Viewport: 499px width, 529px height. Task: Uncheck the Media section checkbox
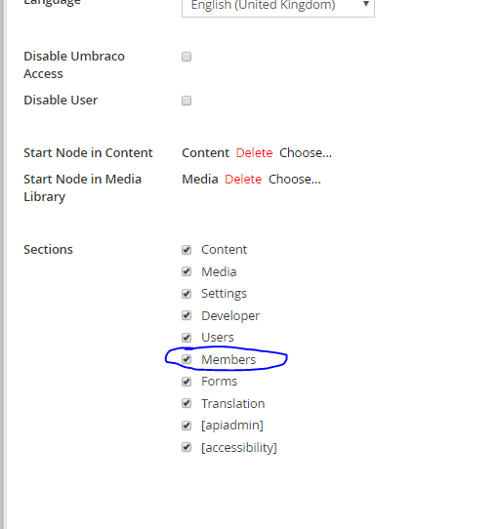tap(187, 271)
